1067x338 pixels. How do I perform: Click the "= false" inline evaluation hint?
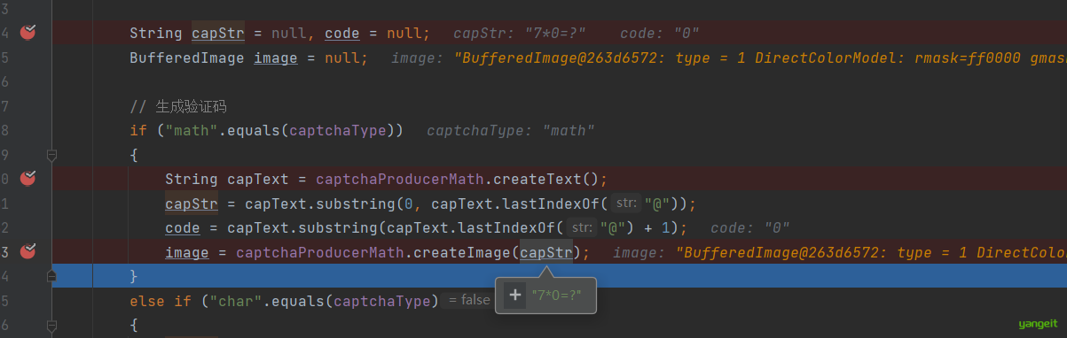click(x=469, y=300)
